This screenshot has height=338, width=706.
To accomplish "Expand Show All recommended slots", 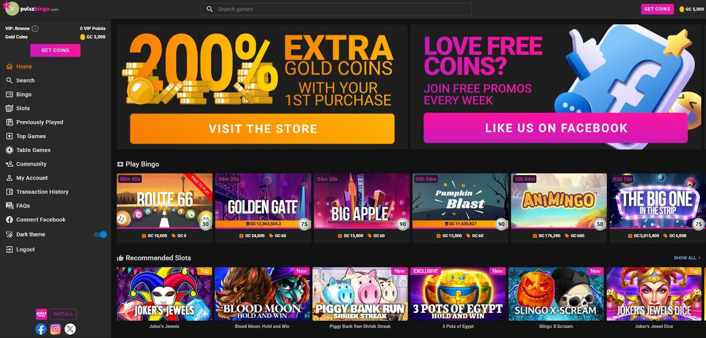I will (x=687, y=258).
